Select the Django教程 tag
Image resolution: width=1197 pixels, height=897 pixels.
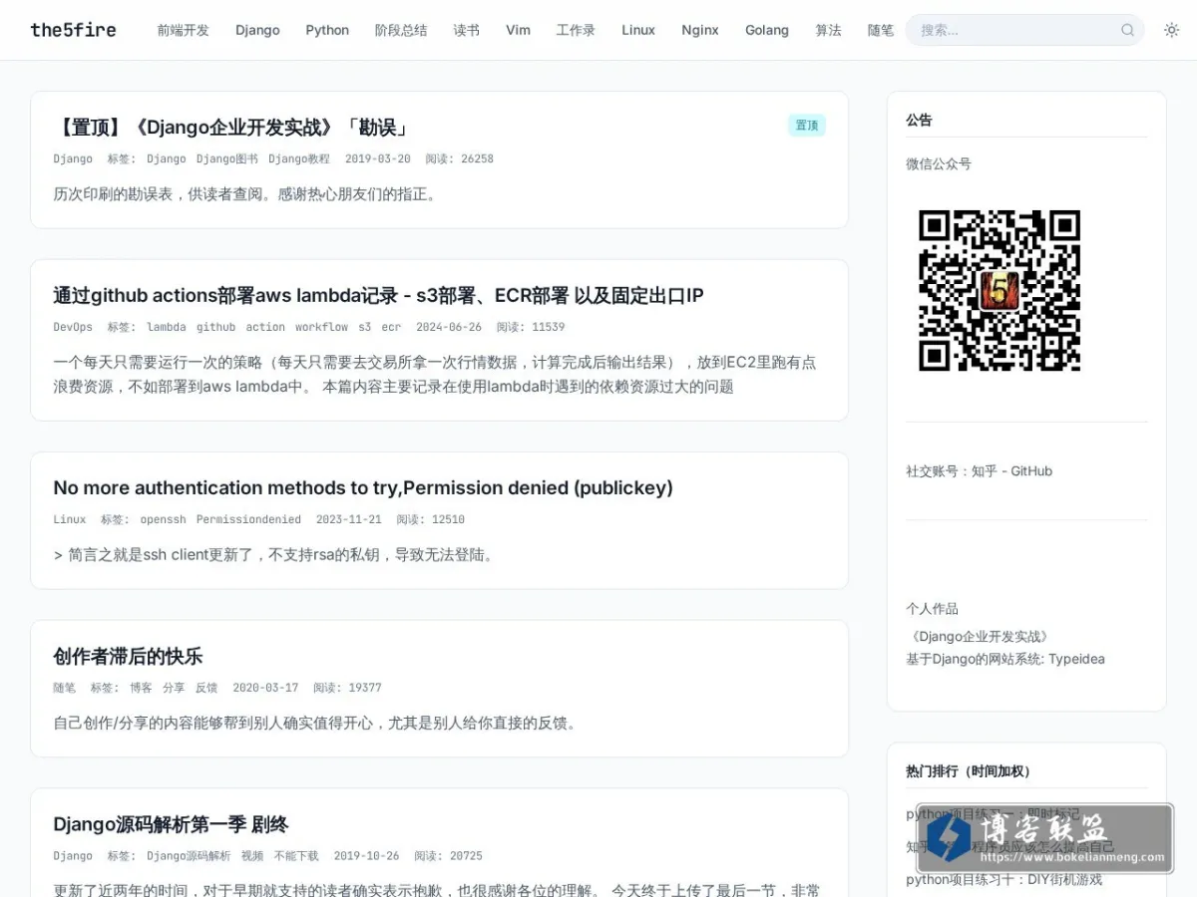299,158
